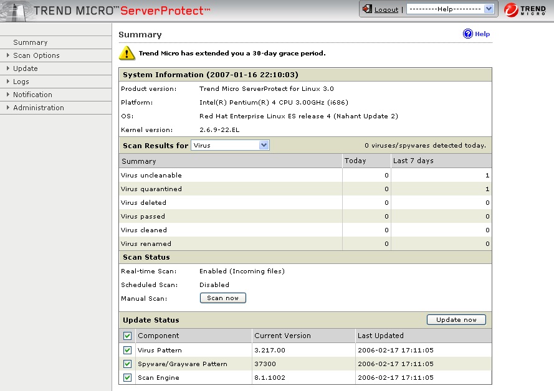Click the yellow grace period warning icon
Screen dimensions: 554x391
click(127, 53)
